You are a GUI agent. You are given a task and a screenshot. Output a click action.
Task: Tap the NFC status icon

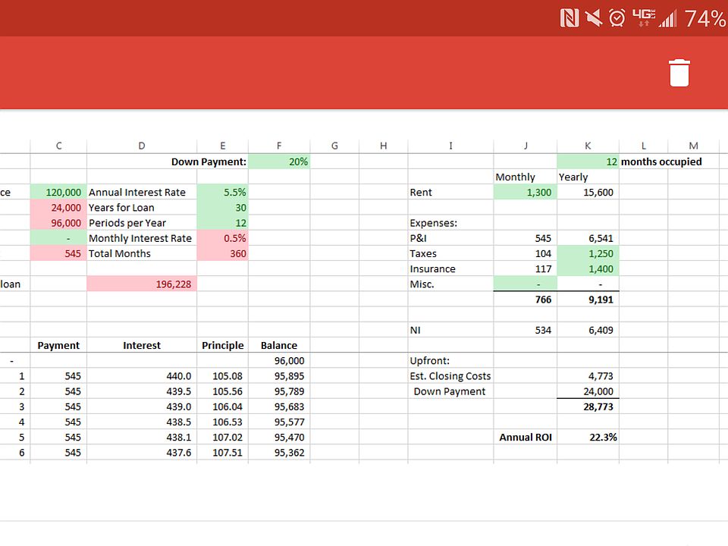click(570, 18)
